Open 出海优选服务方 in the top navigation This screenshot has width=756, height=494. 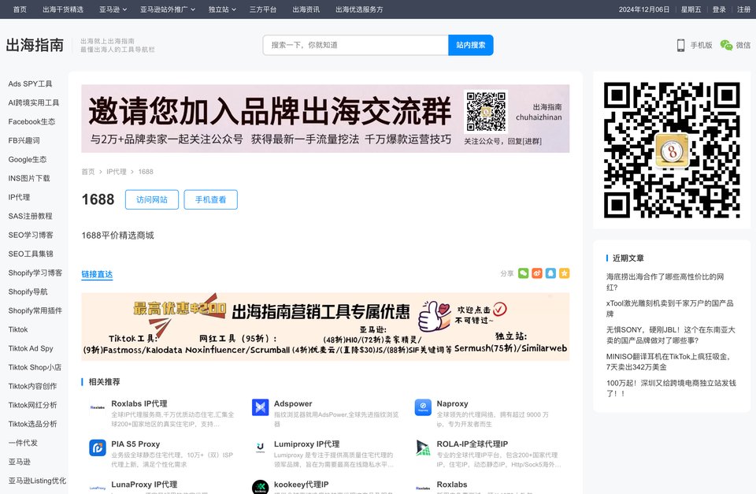tap(359, 9)
